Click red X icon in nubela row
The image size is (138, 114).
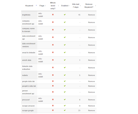point(53,75)
